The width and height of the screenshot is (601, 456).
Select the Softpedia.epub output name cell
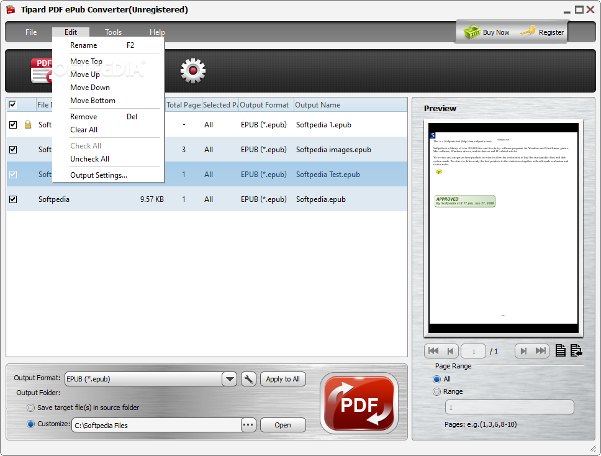(x=321, y=199)
